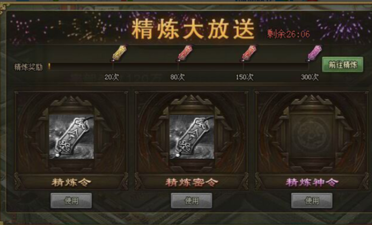Use the 精炼令 item
This screenshot has height=225, width=372.
(x=71, y=200)
